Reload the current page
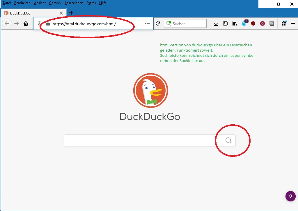Screen dimensions: 298x211 (x=158, y=23)
